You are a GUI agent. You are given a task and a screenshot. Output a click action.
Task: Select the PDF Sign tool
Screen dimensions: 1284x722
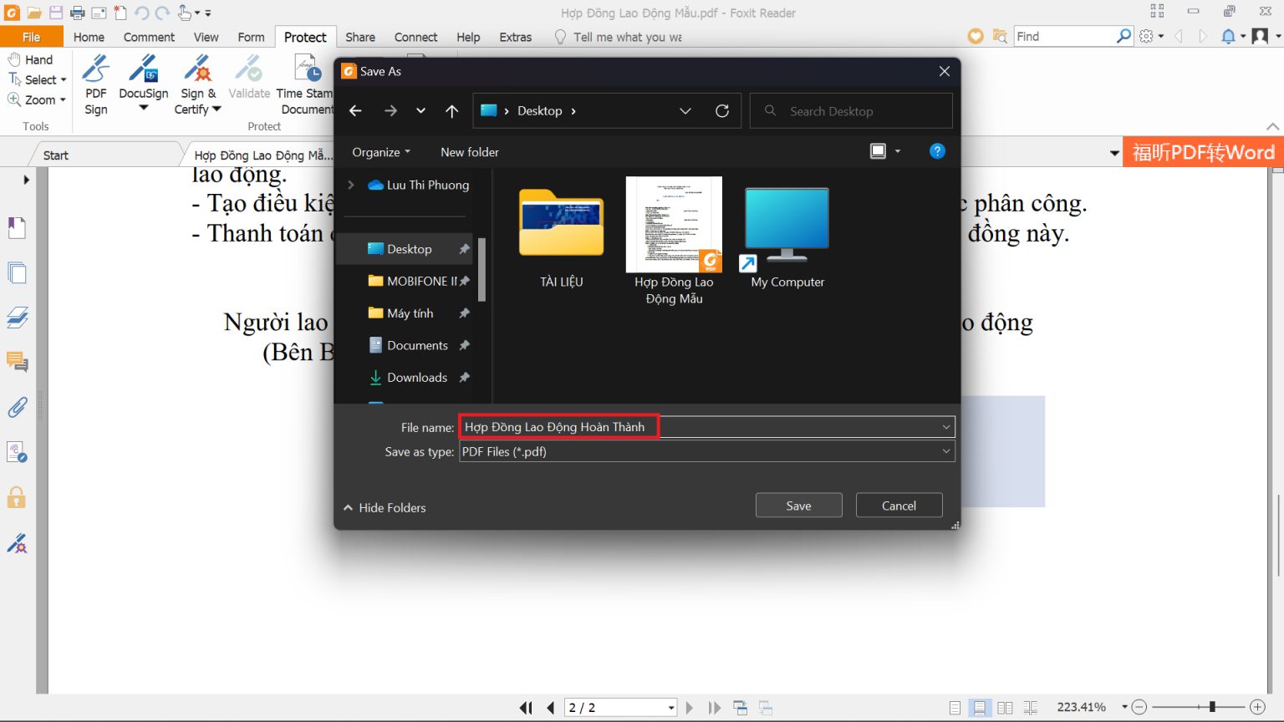[x=94, y=84]
